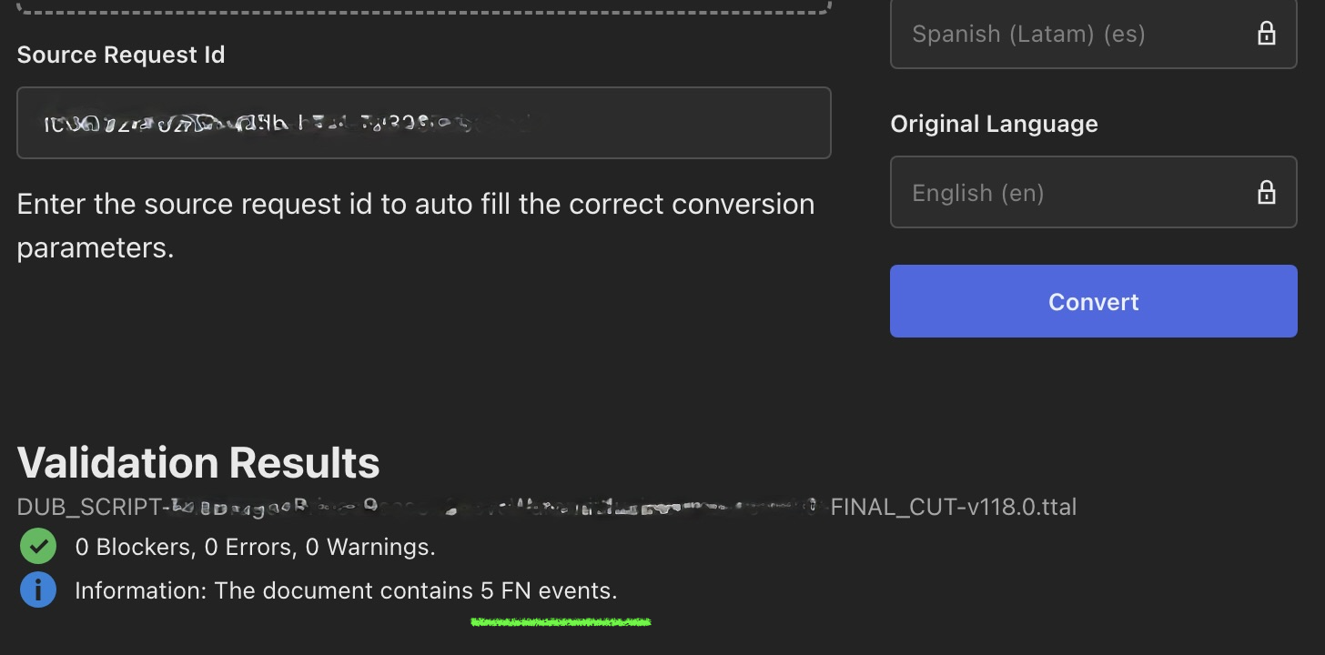Click the Original Language label
Viewport: 1325px width, 655px height.
[x=994, y=124]
